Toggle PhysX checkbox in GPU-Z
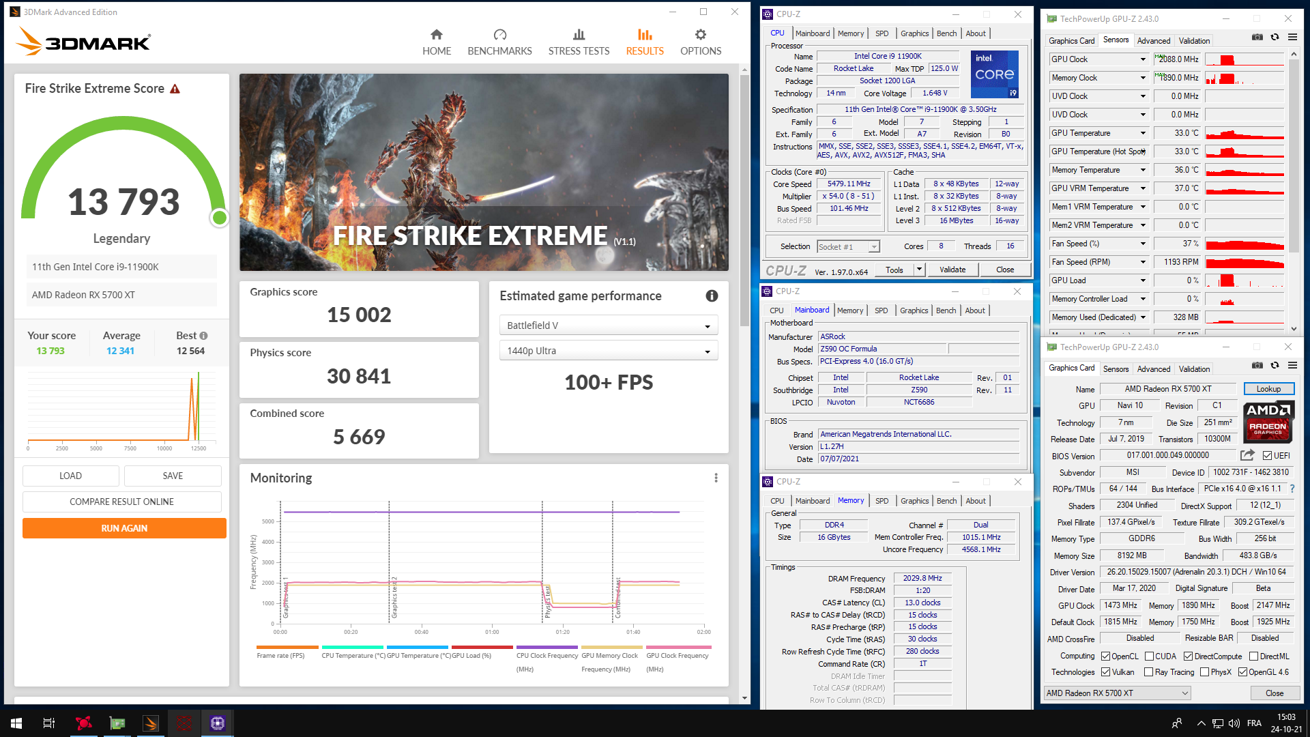 [x=1205, y=672]
